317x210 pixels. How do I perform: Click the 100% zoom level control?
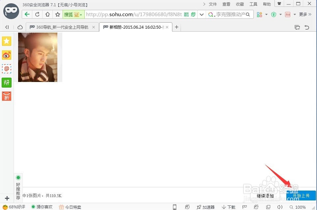pos(301,207)
